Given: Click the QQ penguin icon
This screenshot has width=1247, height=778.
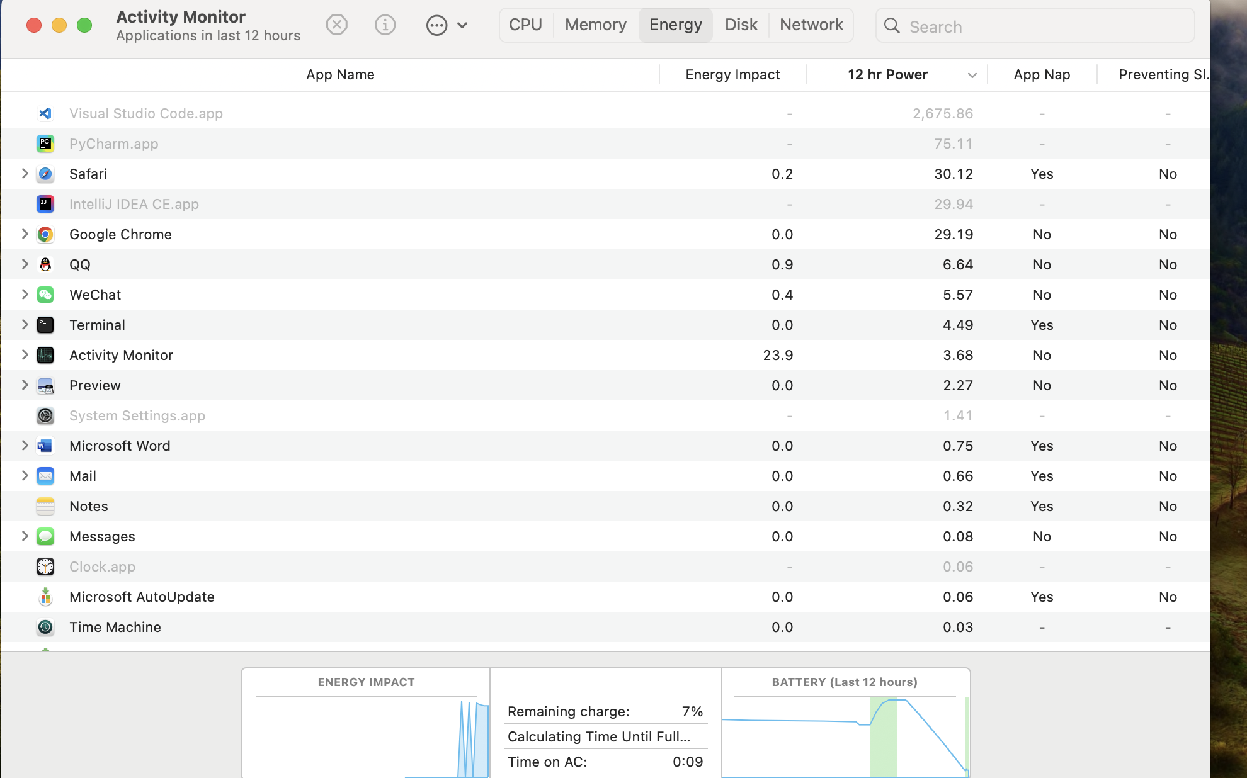Looking at the screenshot, I should pyautogui.click(x=45, y=265).
